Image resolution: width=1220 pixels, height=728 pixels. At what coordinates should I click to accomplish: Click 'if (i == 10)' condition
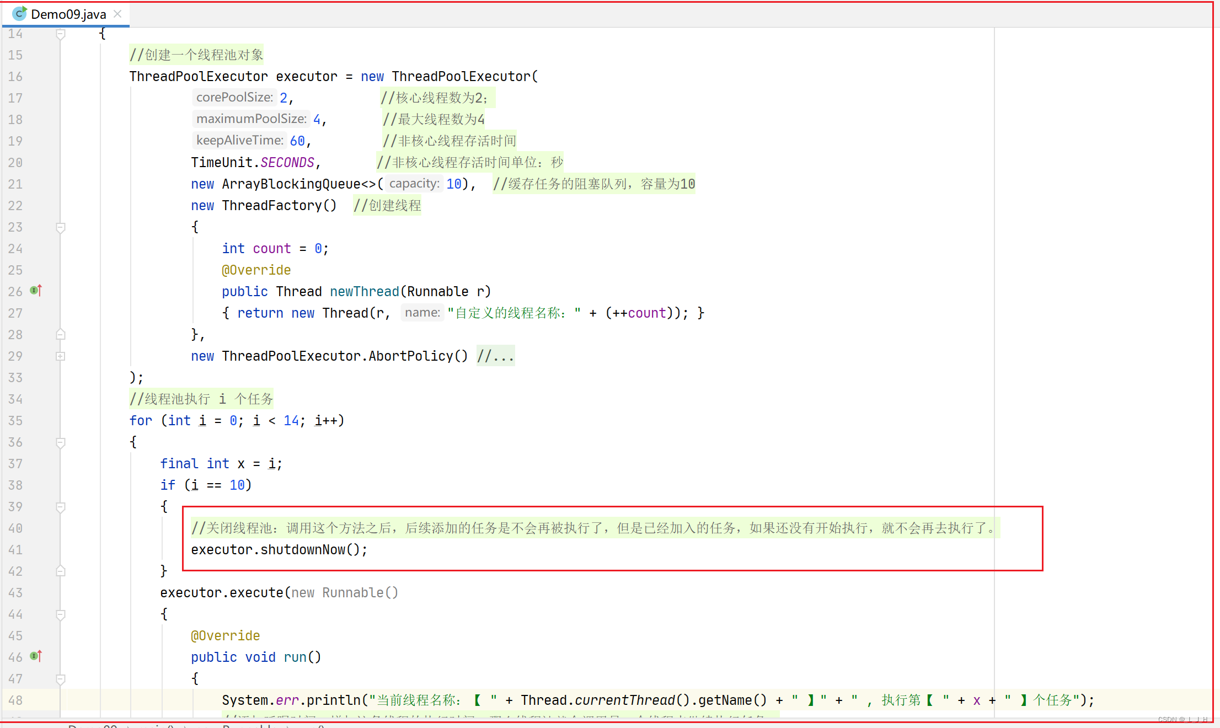pyautogui.click(x=206, y=485)
